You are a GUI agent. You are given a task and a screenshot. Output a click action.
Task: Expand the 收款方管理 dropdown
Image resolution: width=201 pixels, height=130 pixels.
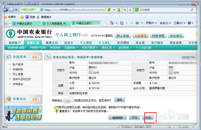click(x=89, y=48)
